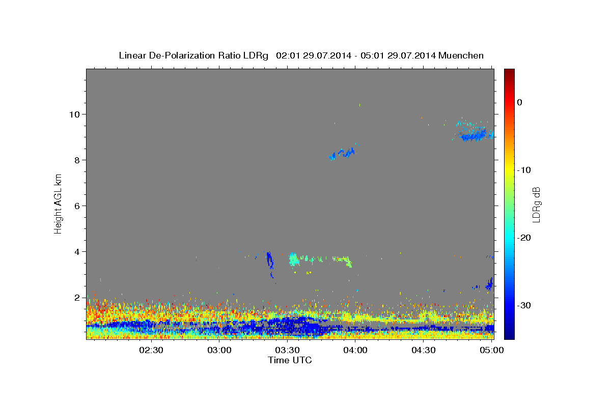Screen dimensions: 611x407
Task: Click the 'Height AGL km' axis title
Action: 58,204
